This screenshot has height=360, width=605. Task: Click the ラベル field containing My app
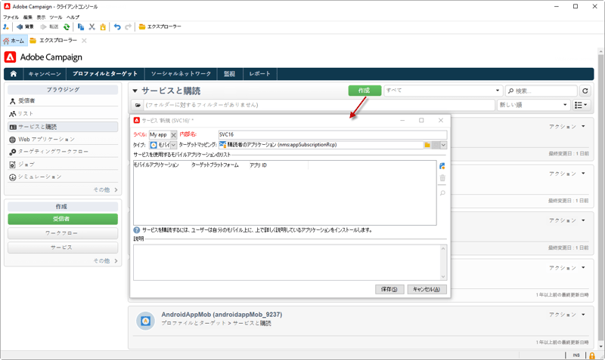pos(160,135)
